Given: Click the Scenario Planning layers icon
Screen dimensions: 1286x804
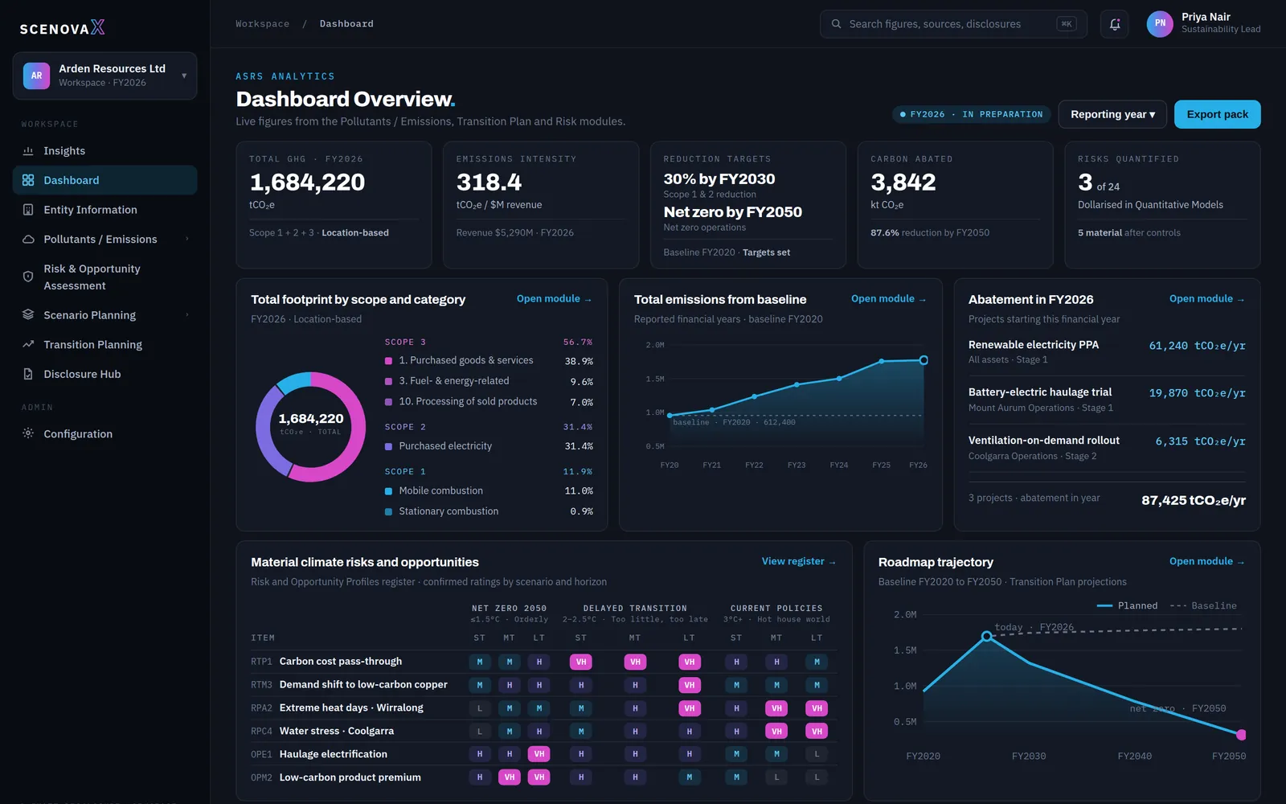Looking at the screenshot, I should click(x=28, y=315).
